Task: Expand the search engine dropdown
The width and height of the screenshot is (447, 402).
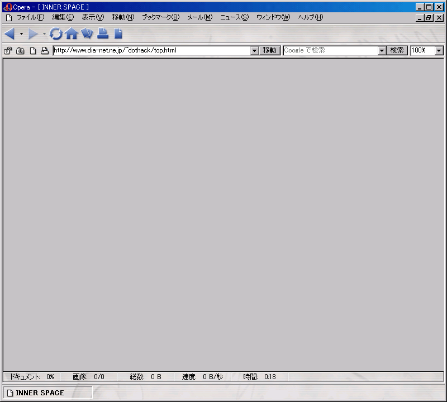Action: point(382,51)
